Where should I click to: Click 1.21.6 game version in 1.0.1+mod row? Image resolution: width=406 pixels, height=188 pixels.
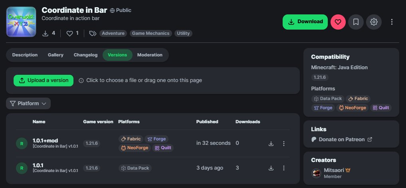(x=92, y=143)
